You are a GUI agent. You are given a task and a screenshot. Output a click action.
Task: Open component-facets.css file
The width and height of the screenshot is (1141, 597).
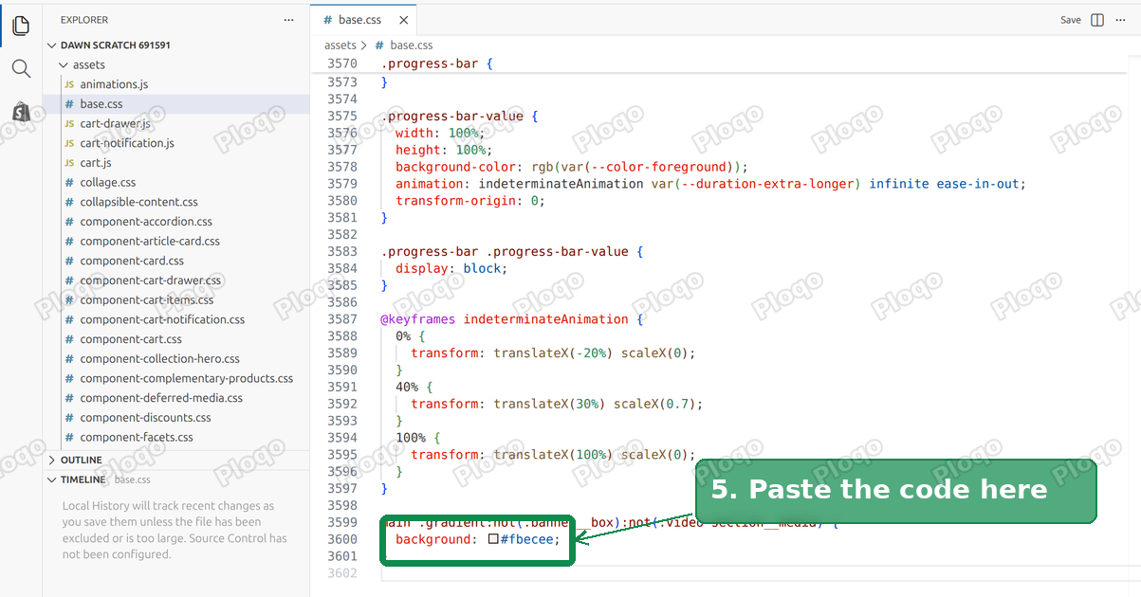point(176,437)
